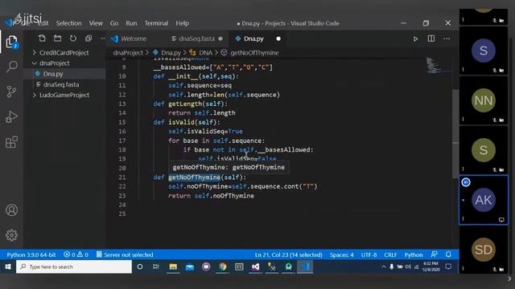Change UTF-8 file encoding
The width and height of the screenshot is (515, 289).
(x=369, y=254)
